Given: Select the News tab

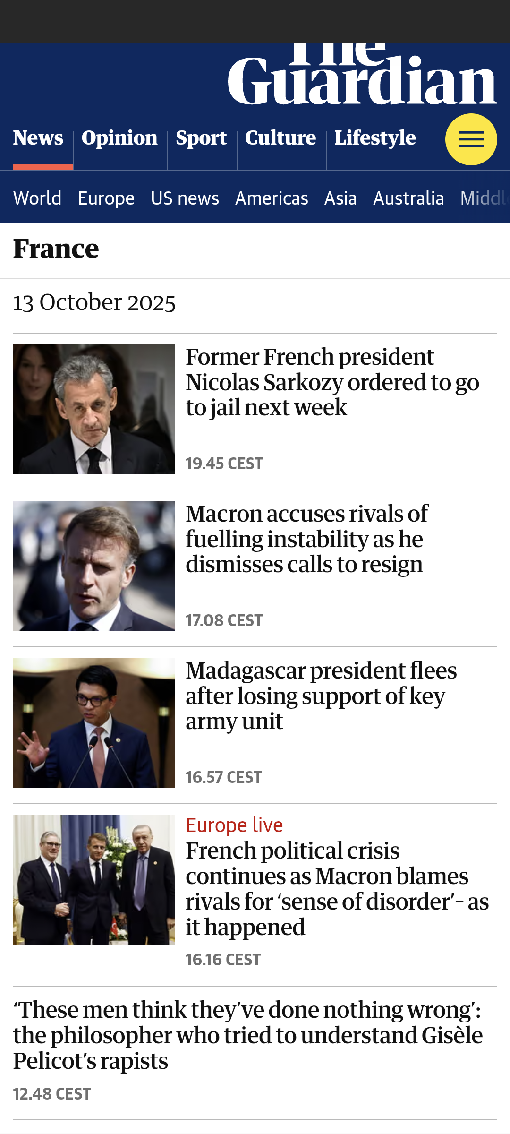Looking at the screenshot, I should pyautogui.click(x=38, y=138).
